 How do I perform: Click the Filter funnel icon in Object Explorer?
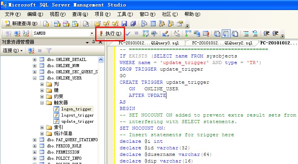coord(49,51)
